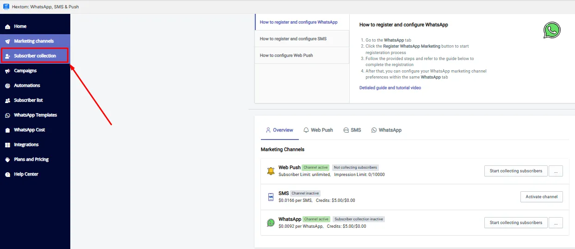Select the Overview tab
575x249 pixels.
click(x=279, y=130)
